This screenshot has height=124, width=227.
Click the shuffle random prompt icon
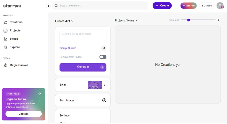point(104,48)
